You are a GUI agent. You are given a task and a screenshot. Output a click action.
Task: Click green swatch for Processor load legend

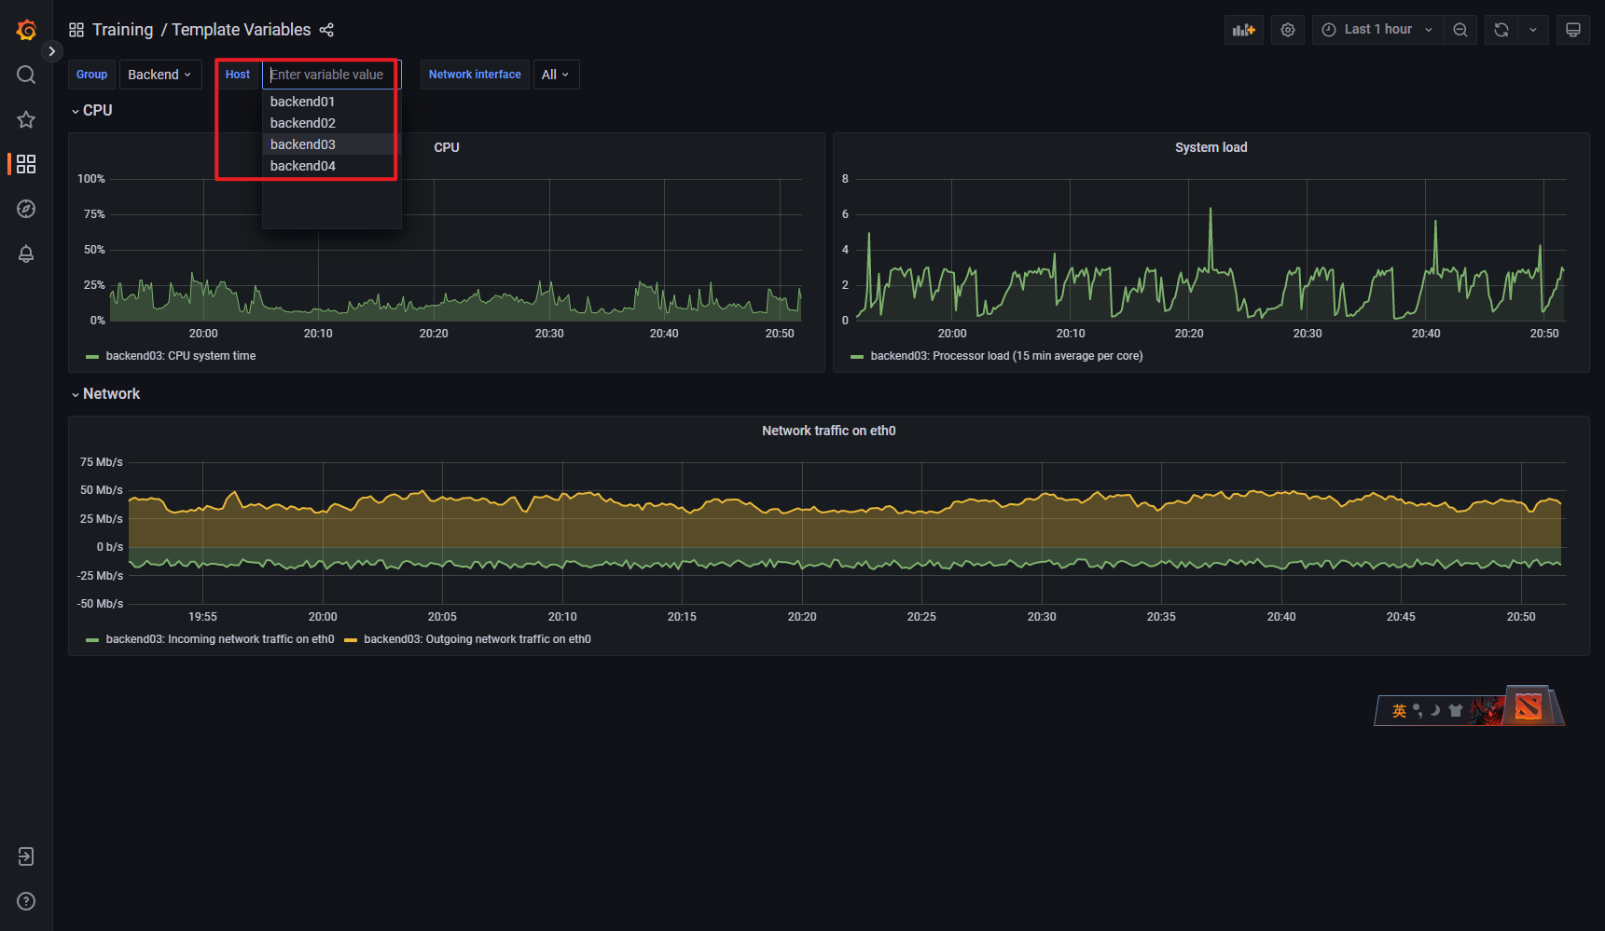click(857, 357)
